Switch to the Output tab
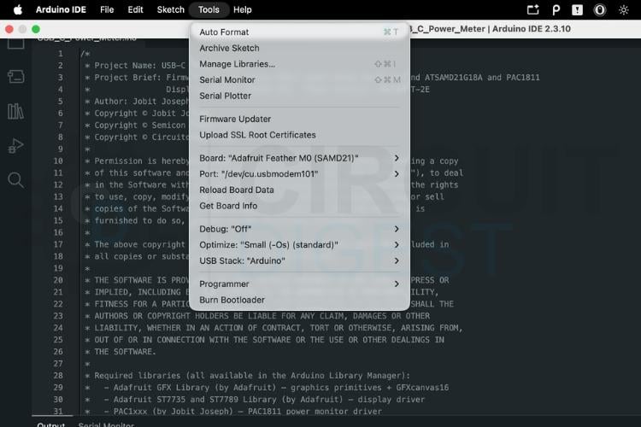 pyautogui.click(x=51, y=424)
